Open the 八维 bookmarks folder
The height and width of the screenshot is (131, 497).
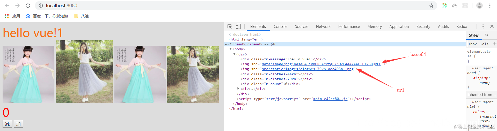coord(81,16)
